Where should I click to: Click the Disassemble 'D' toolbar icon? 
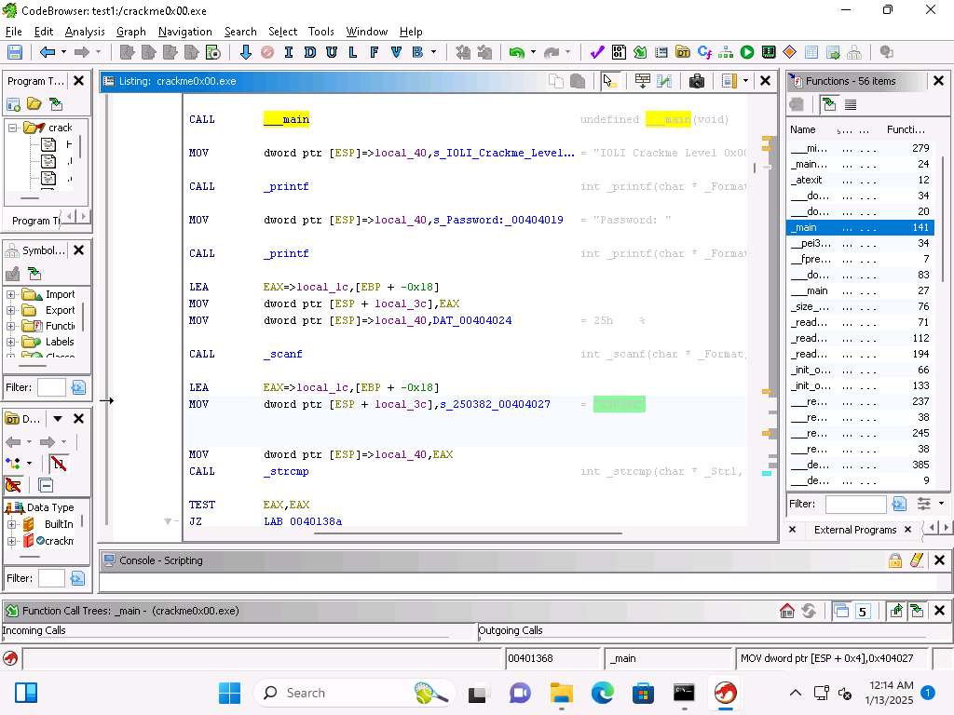pos(309,52)
